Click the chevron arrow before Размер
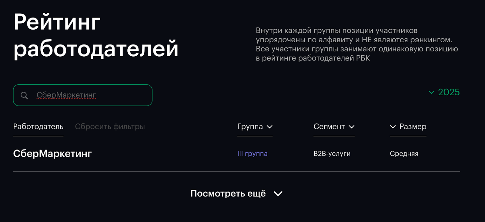The image size is (485, 222). point(393,127)
